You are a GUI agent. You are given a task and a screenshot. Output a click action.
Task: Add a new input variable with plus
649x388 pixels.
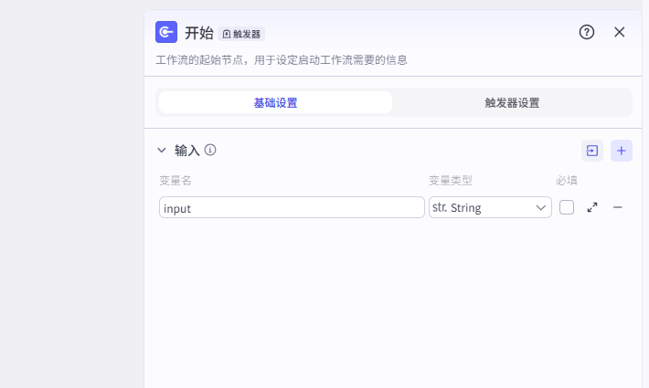coord(622,151)
